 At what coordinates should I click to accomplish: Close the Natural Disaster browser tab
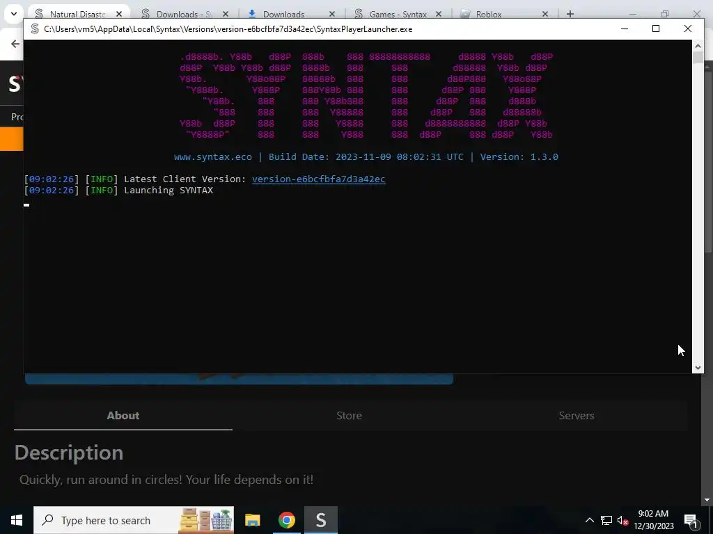coord(119,14)
